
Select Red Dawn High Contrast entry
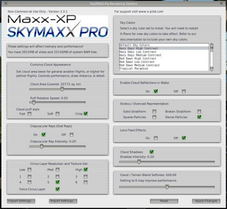[x=164, y=59]
